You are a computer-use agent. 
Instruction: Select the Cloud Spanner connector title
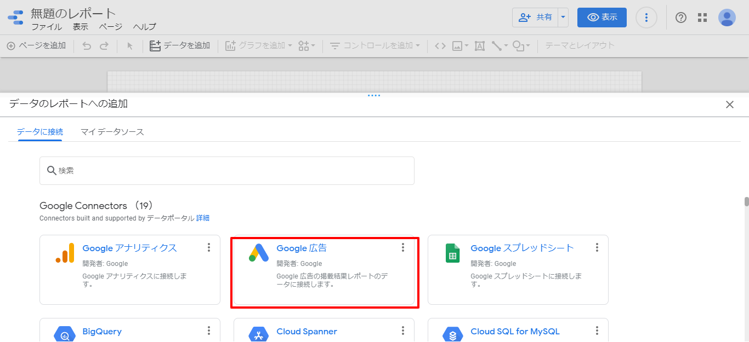[307, 332]
